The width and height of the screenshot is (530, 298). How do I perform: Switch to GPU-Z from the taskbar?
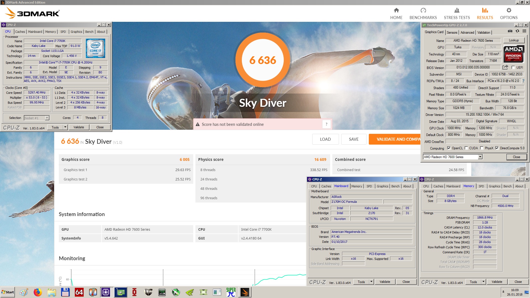tap(121, 292)
